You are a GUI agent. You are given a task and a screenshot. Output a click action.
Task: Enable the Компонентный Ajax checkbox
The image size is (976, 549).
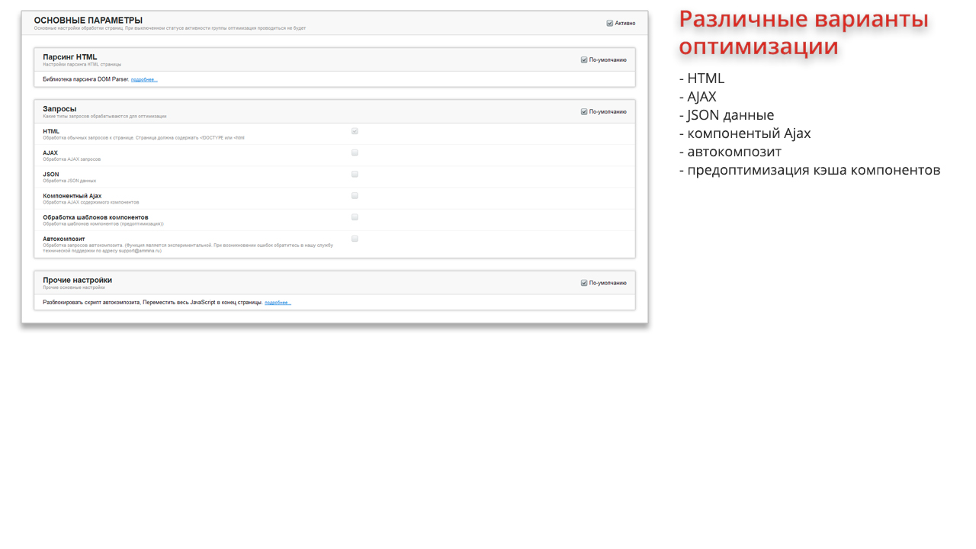coord(355,195)
